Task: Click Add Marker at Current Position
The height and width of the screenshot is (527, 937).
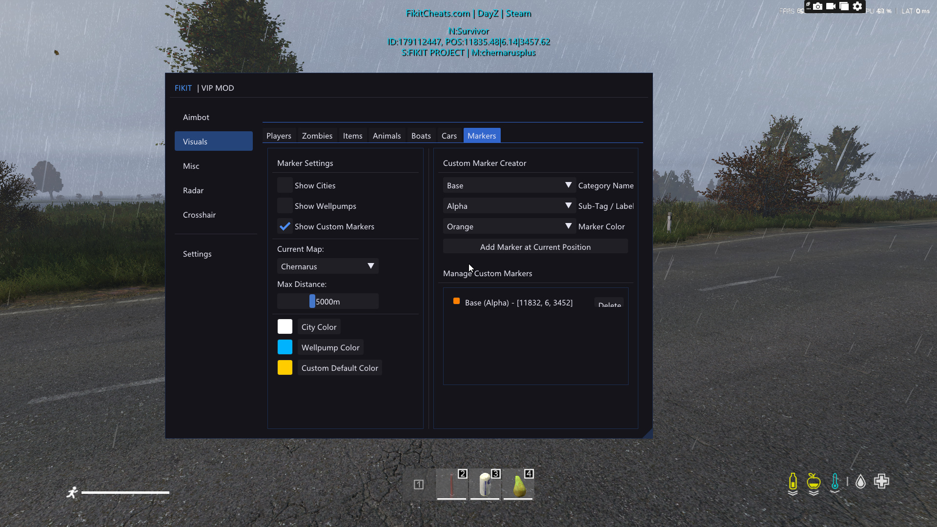Action: point(535,247)
